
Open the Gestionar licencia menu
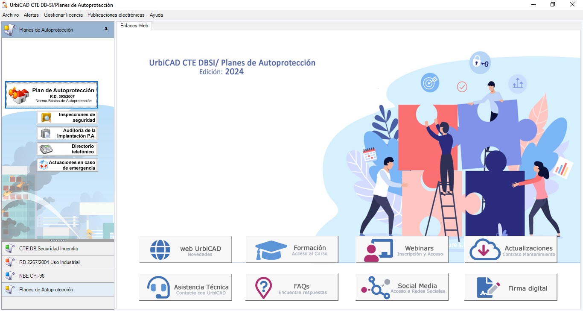63,15
